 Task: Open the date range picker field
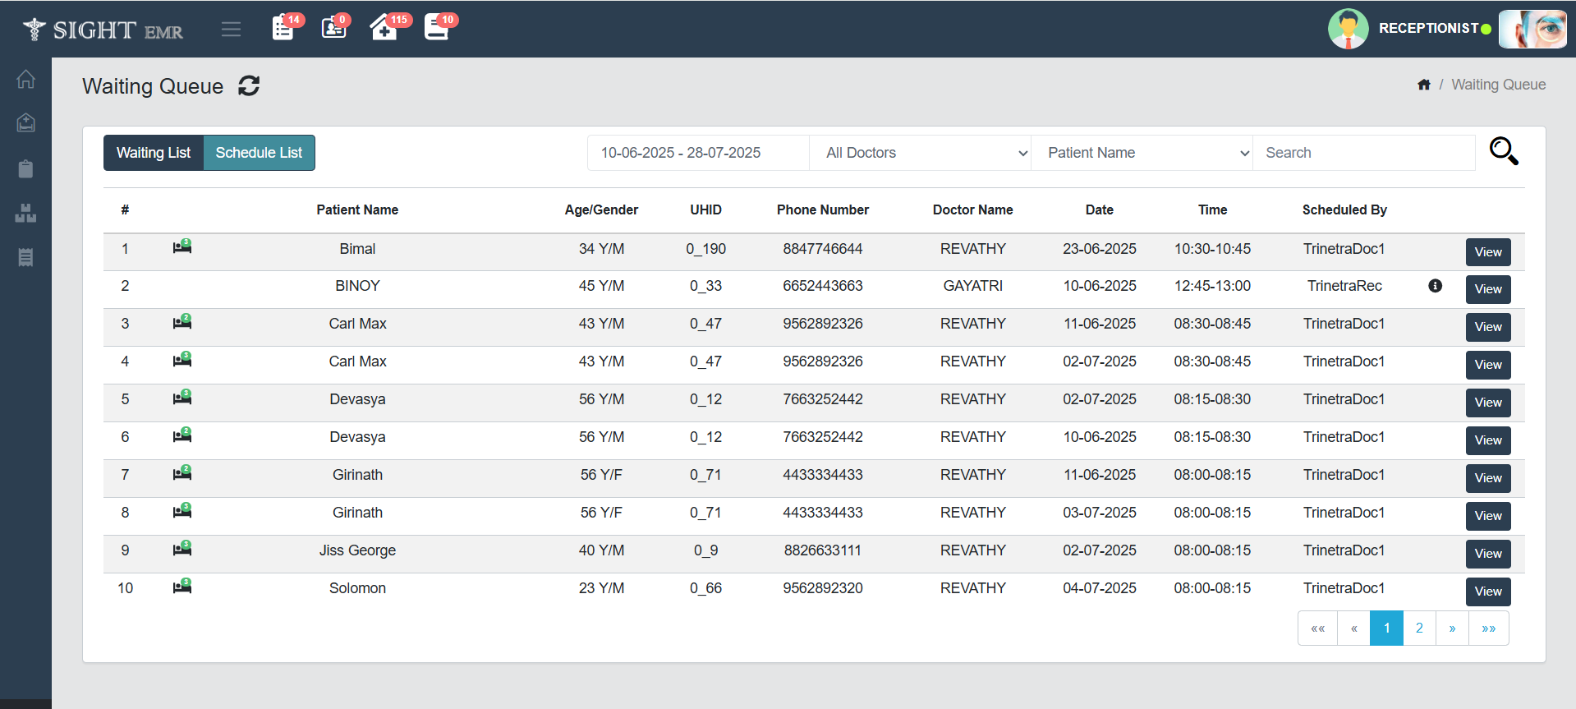(698, 153)
